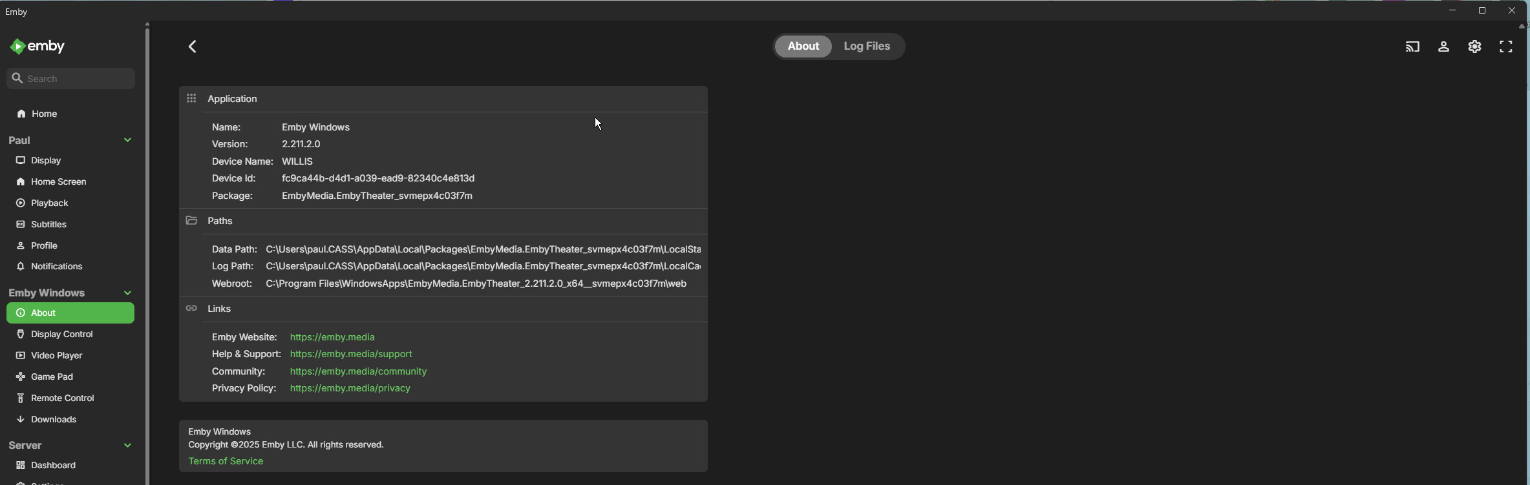The image size is (1530, 485).
Task: Maximize the Emby window
Action: 1482,11
